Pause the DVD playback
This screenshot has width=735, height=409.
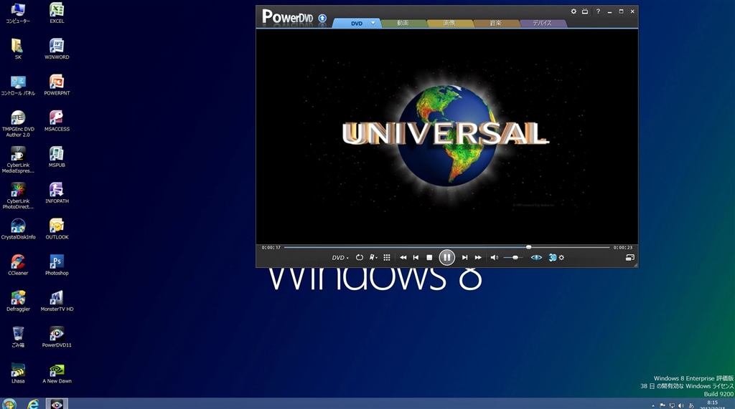point(446,257)
